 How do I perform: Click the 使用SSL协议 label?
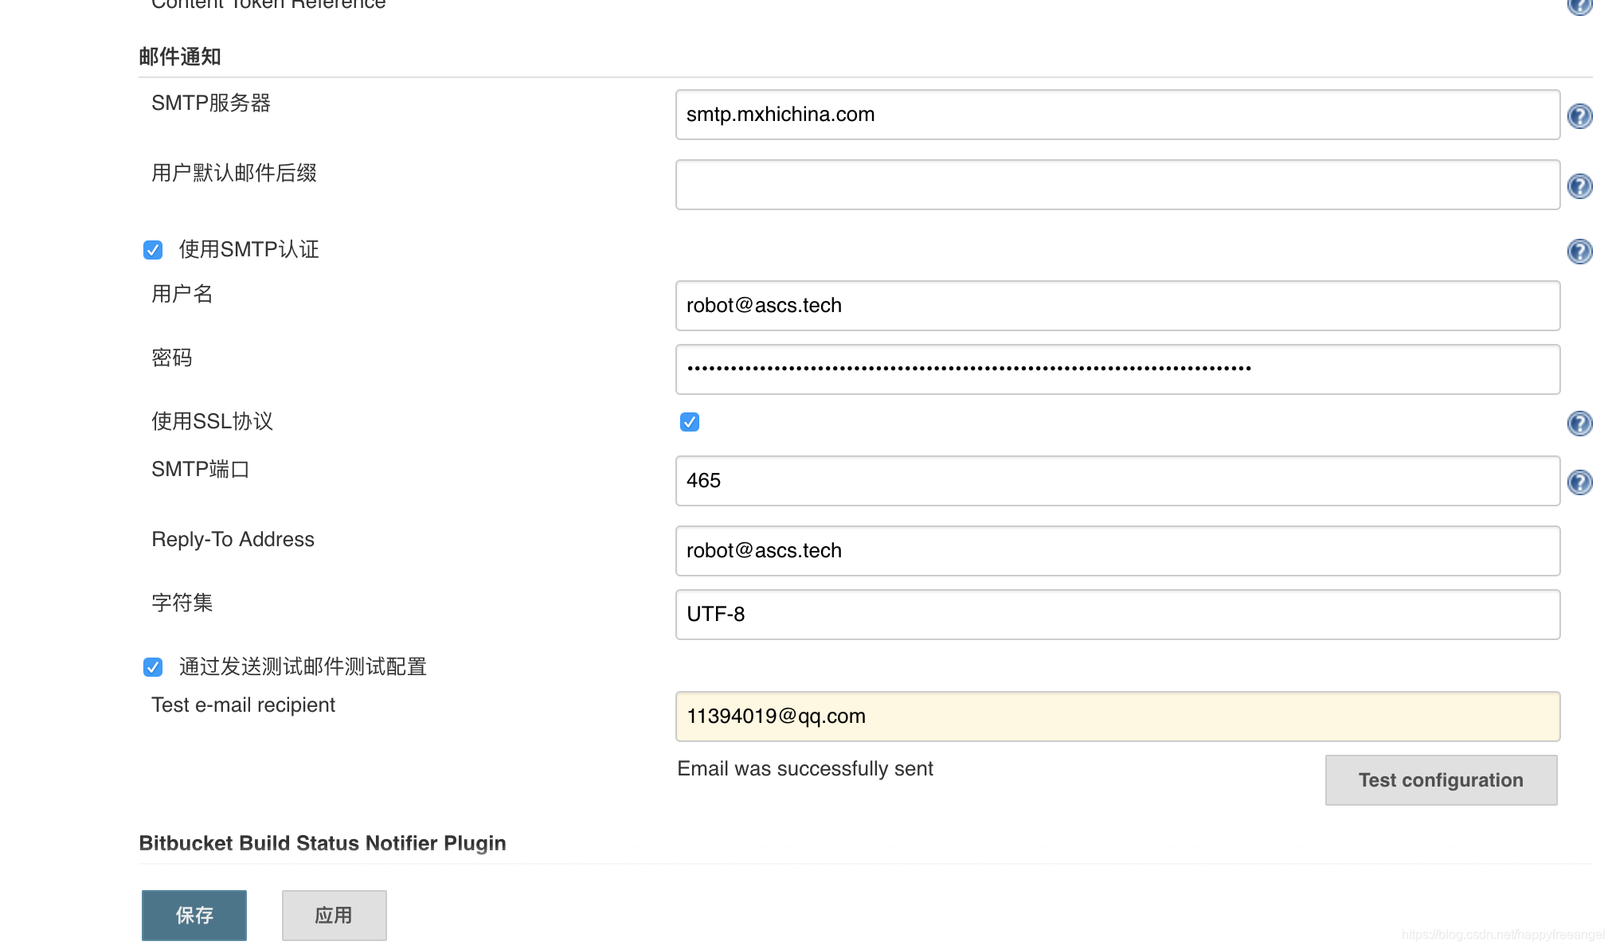213,421
